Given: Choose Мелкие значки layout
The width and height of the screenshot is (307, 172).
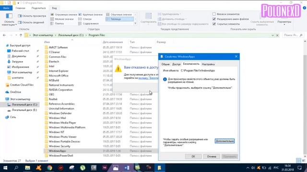Looking at the screenshot, I should coord(62,19).
